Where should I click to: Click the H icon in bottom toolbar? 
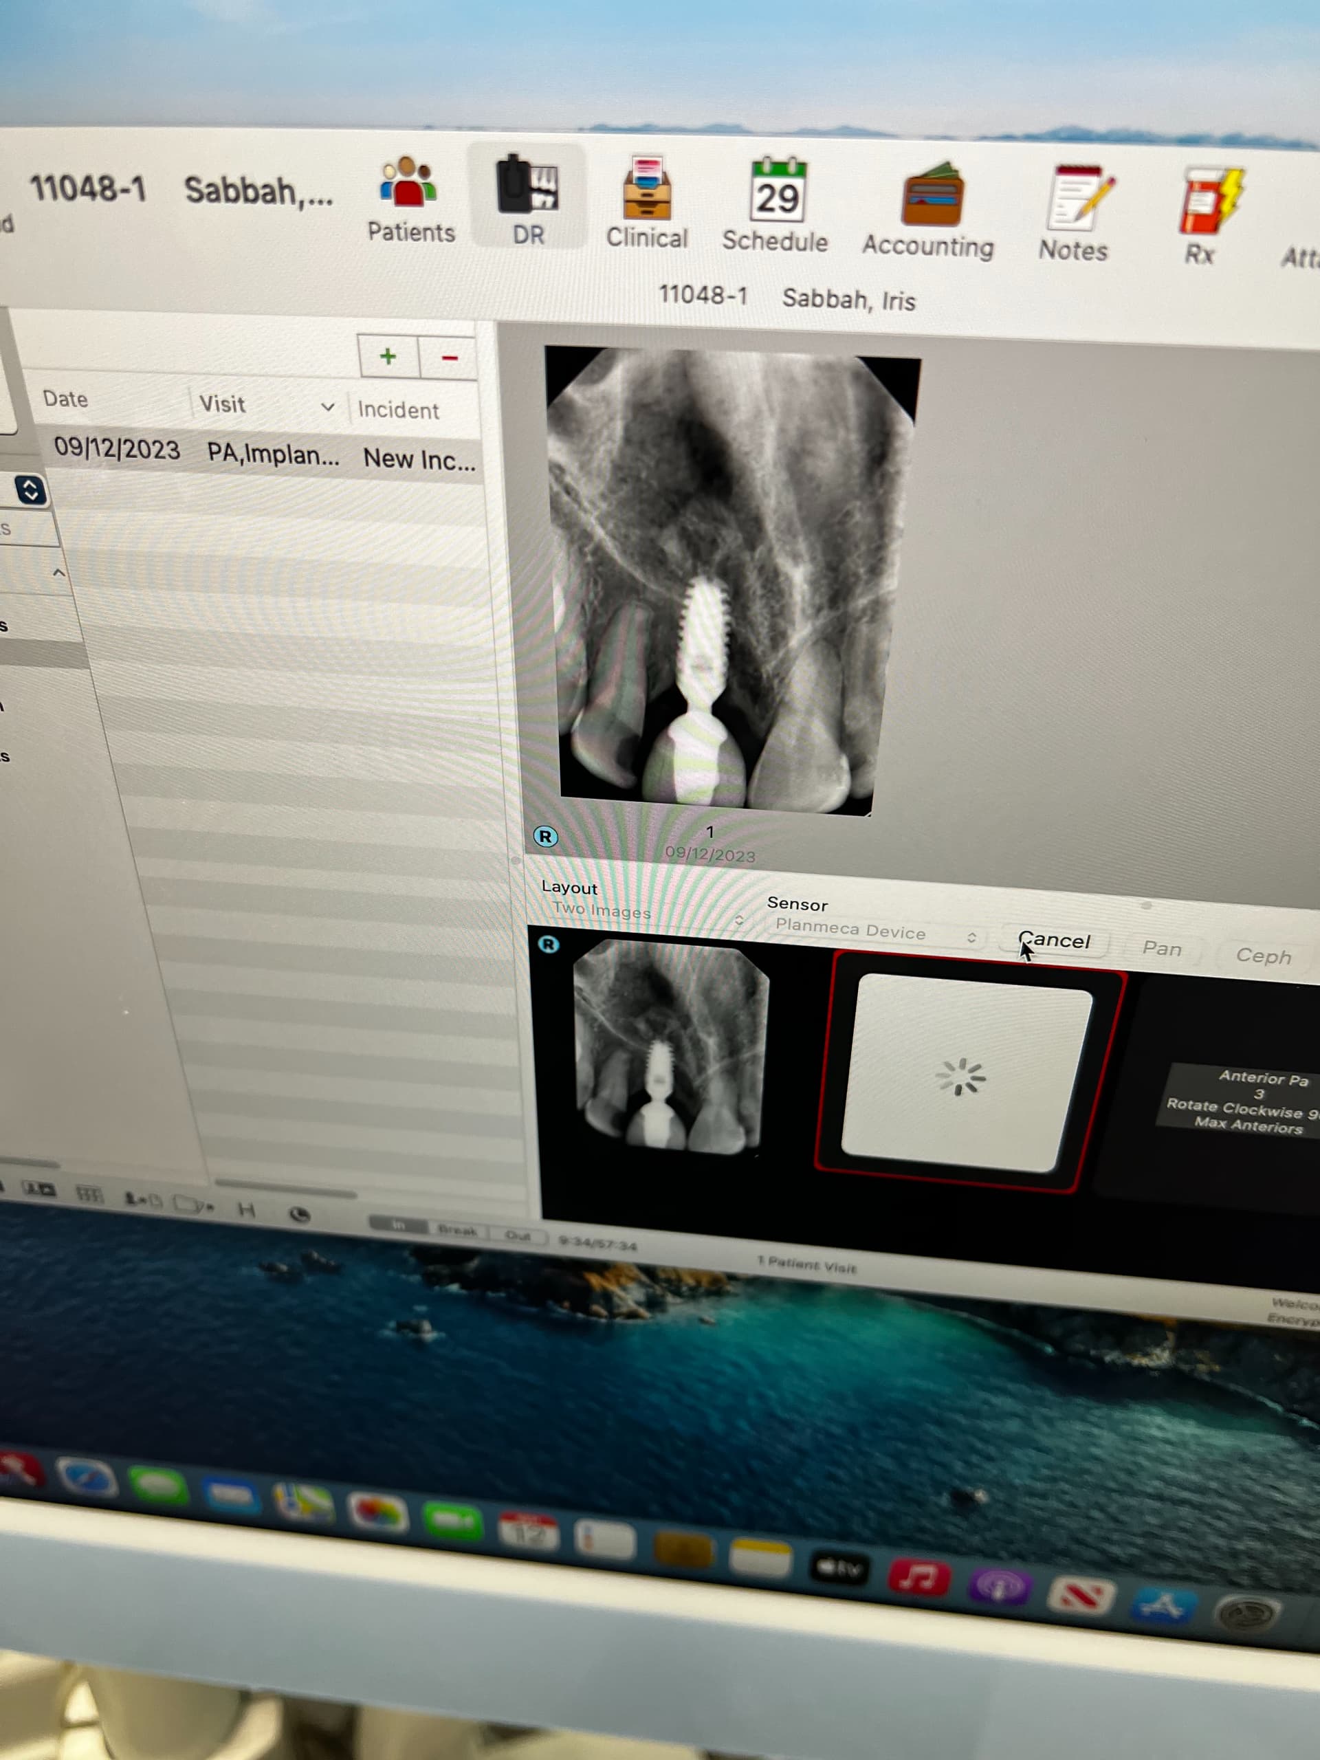[247, 1210]
